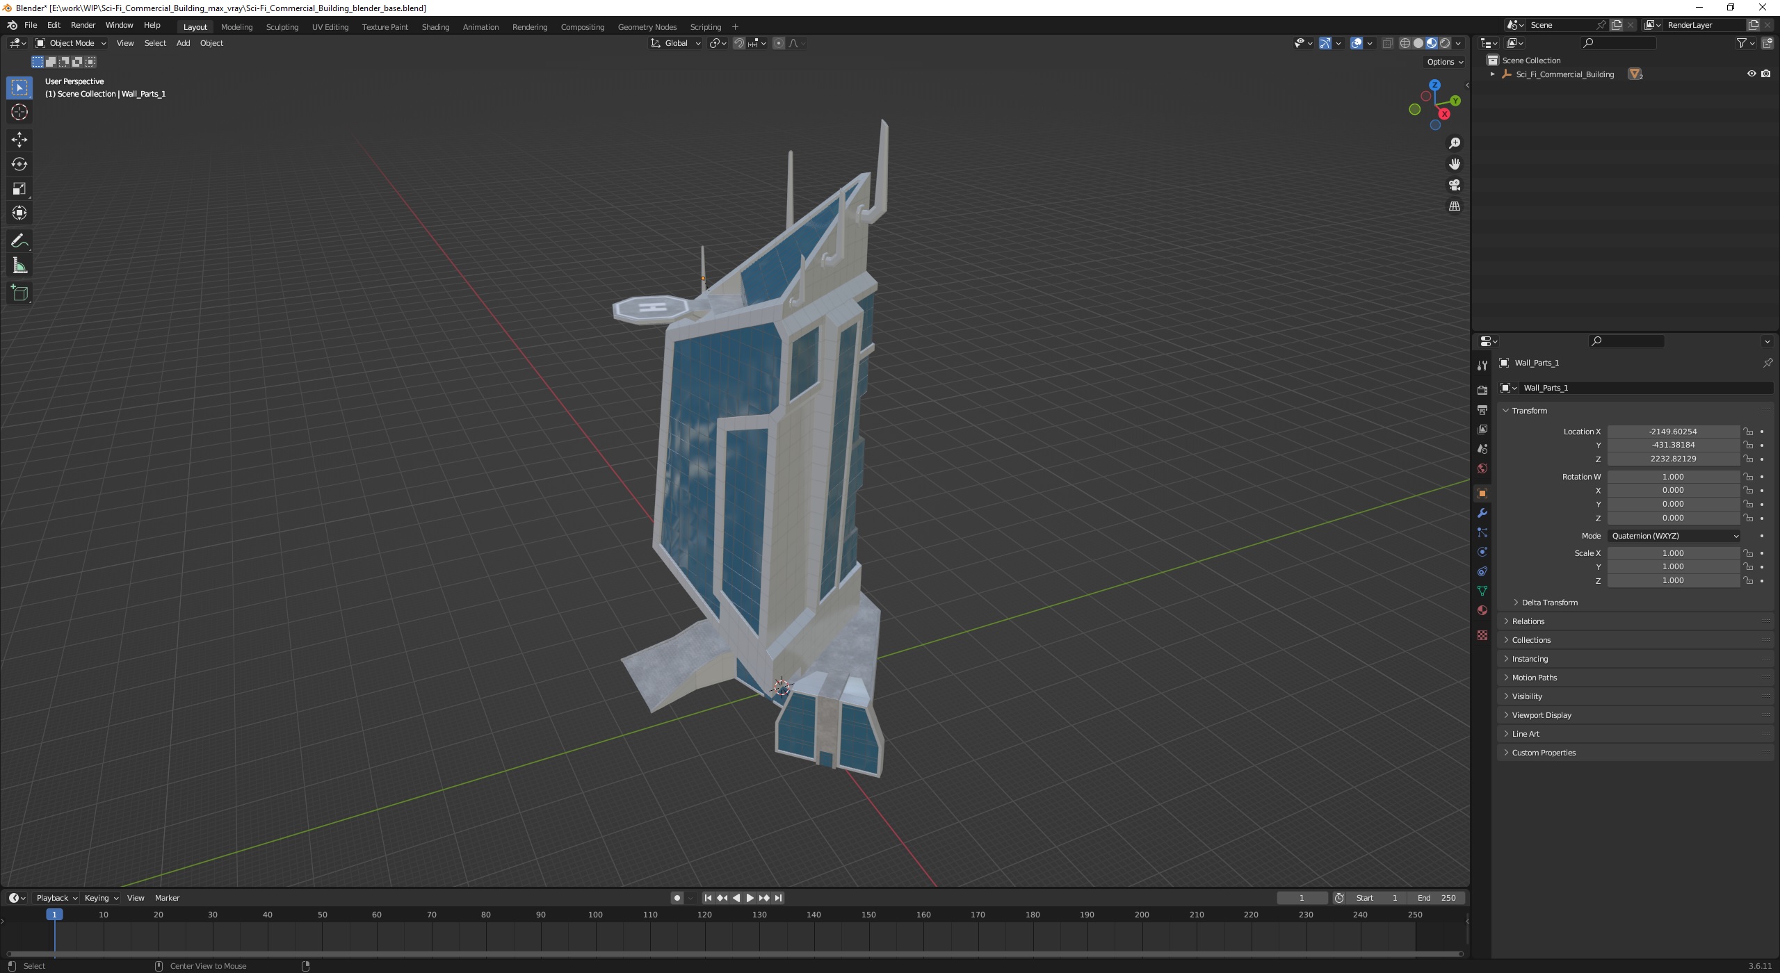Image resolution: width=1780 pixels, height=973 pixels.
Task: Toggle timeline auto keying record button
Action: coord(677,898)
